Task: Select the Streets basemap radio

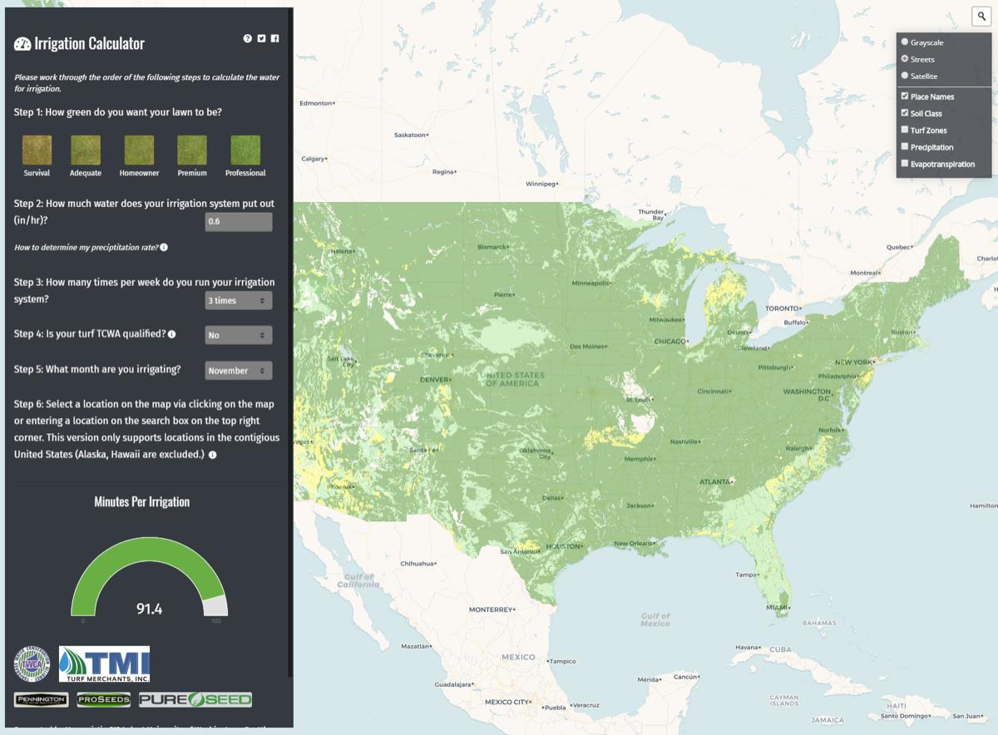Action: (905, 59)
